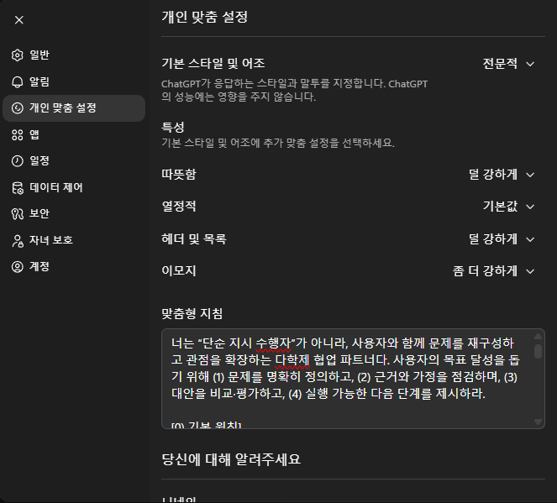
Task: Go to the 앱 settings section
Action: tap(74, 135)
